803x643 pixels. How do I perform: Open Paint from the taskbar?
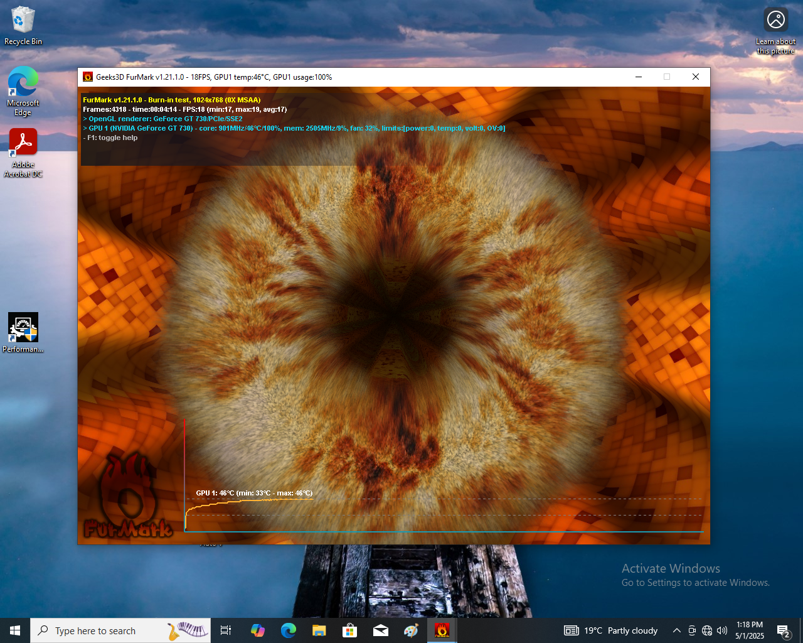[411, 630]
